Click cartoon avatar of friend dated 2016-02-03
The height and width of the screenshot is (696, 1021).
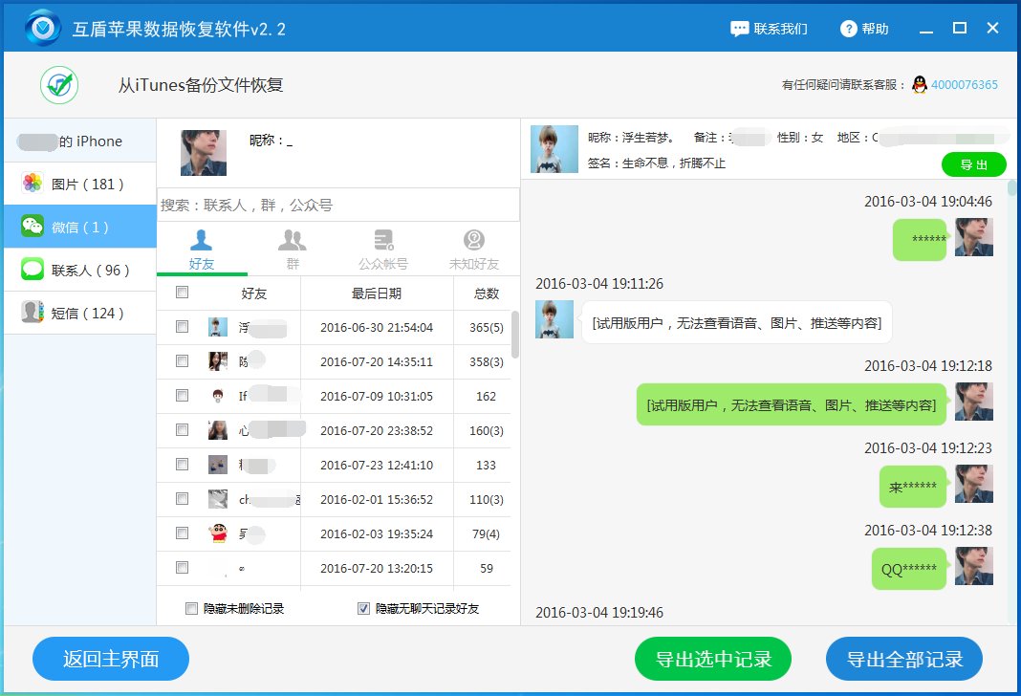(x=217, y=533)
